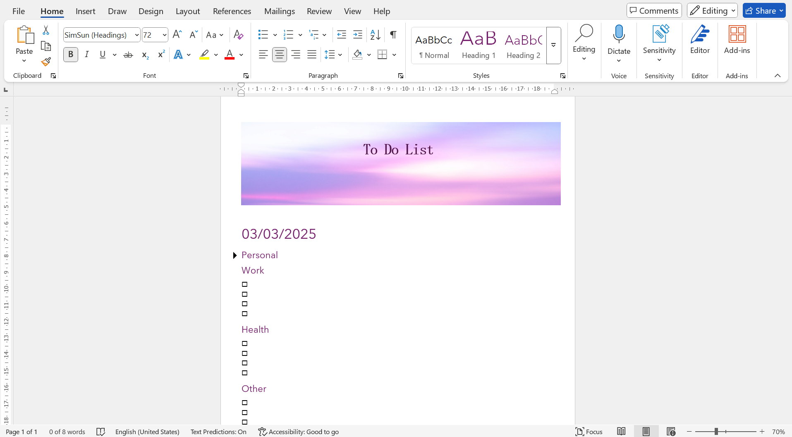Expand the Styles gallery more arrow

(553, 46)
